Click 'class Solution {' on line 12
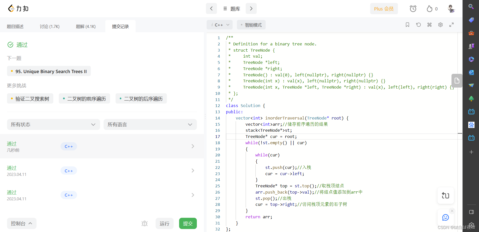479x232 pixels. point(245,106)
